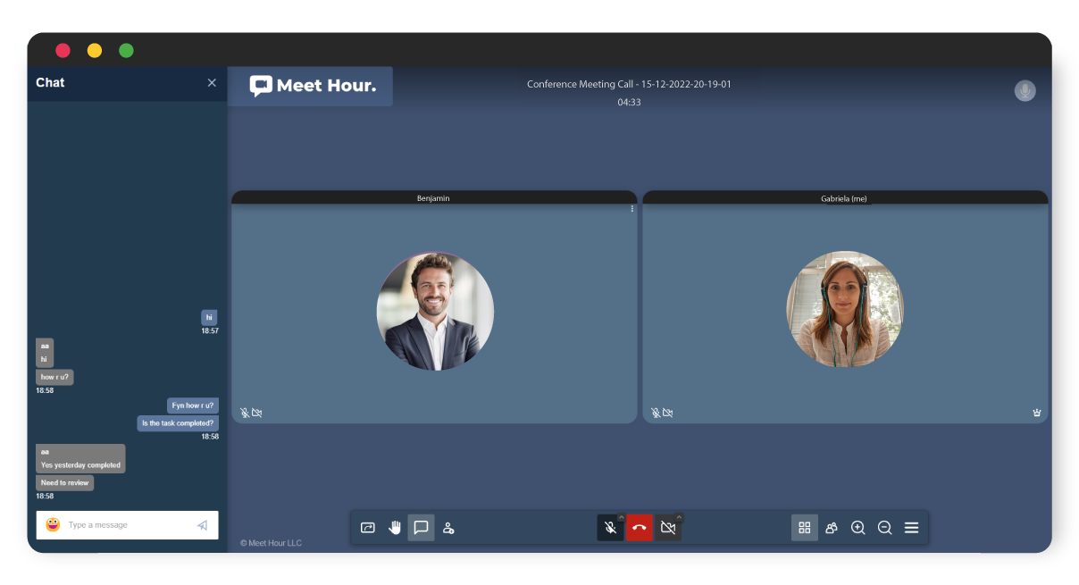Open the invite people option
Viewport: 1079px width, 585px height.
(448, 528)
